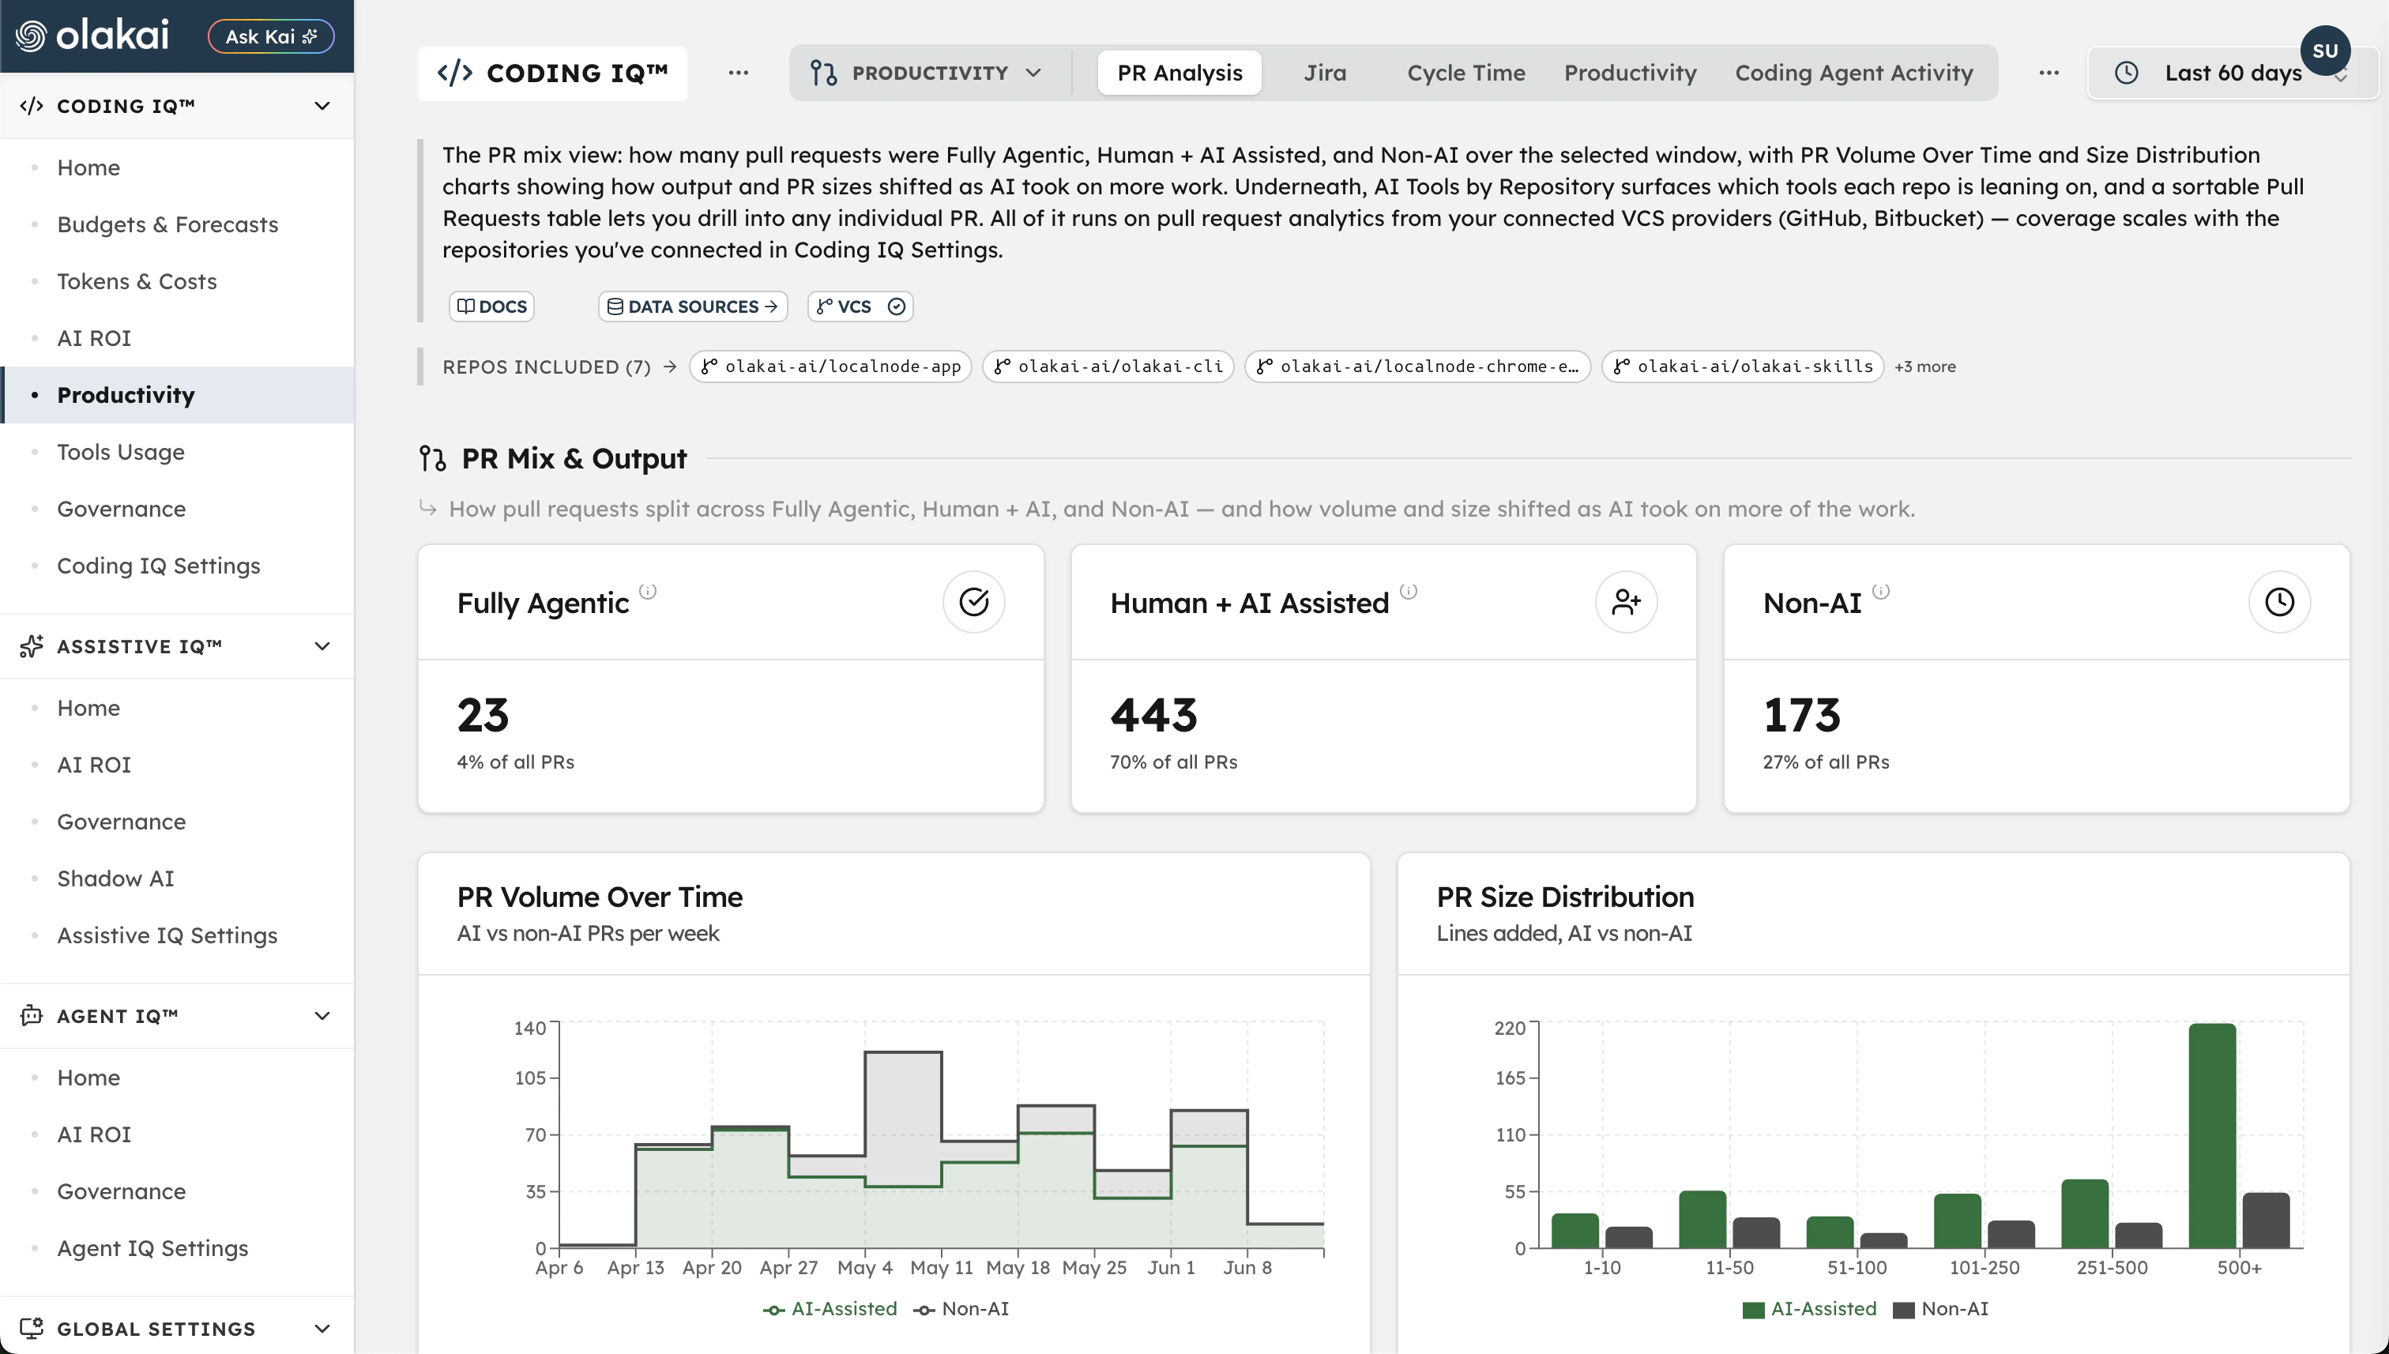
Task: Click the Fully Agentic checkmark circle icon
Action: [973, 602]
